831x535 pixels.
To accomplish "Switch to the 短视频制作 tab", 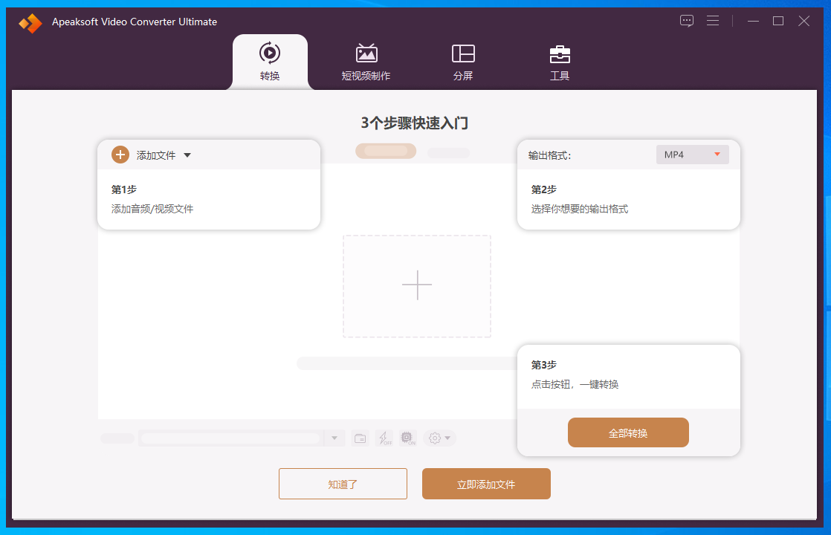I will coord(366,62).
